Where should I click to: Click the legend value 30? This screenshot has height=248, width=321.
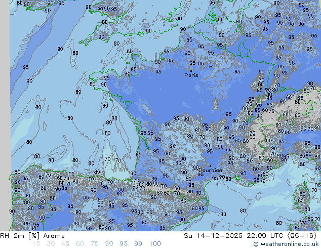tap(51, 244)
